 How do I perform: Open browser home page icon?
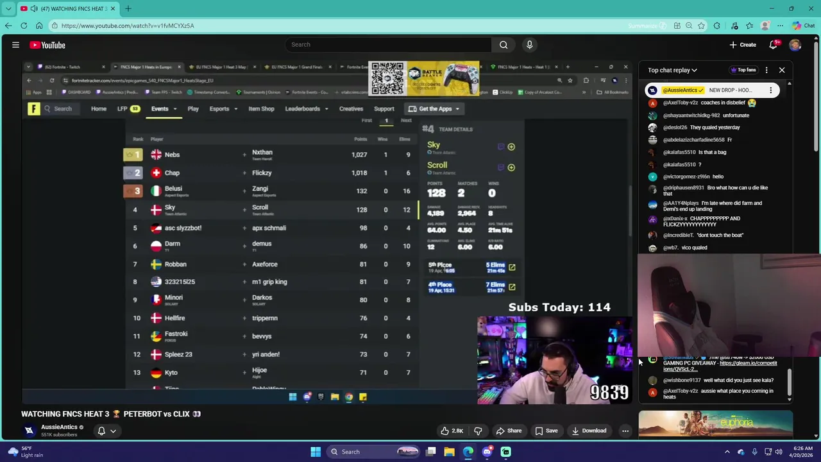39,26
